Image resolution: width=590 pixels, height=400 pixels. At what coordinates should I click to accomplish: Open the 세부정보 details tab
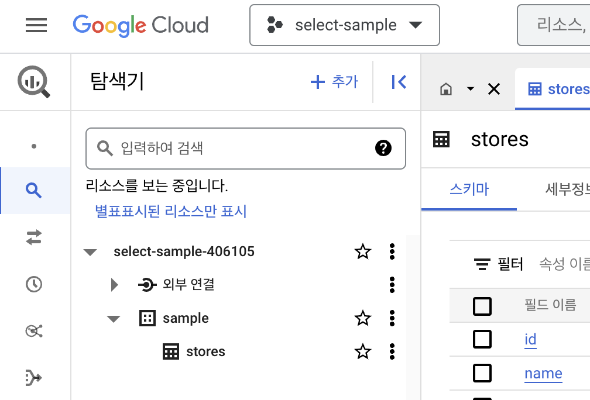(567, 189)
